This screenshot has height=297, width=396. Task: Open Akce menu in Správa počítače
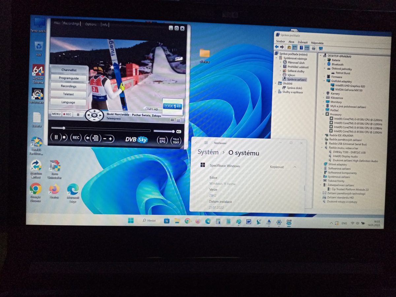tap(291, 42)
